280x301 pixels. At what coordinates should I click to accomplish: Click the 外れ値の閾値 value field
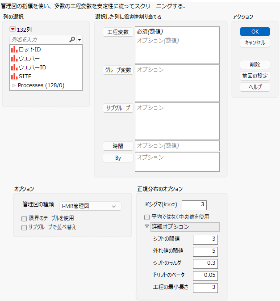pos(205,252)
